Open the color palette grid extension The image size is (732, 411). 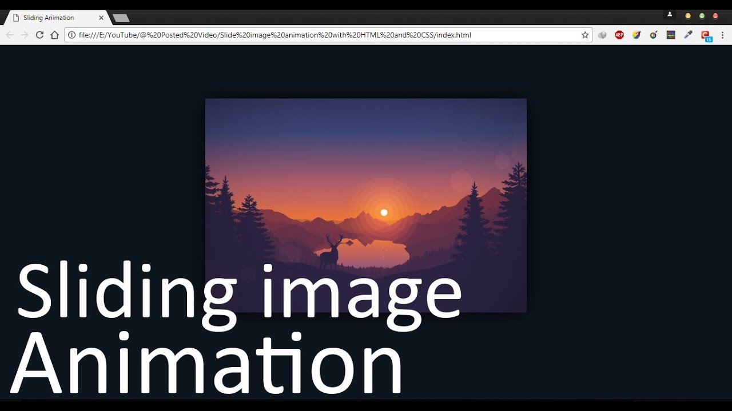[671, 35]
